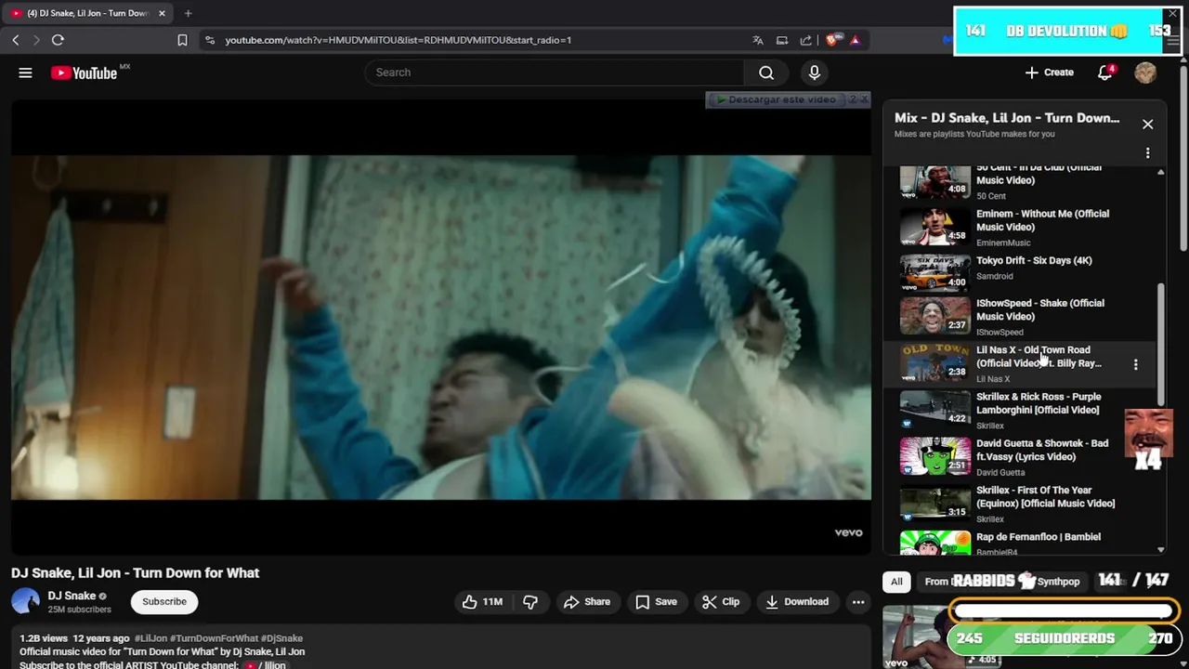Open the video more actions ellipsis
Screen dimensions: 1189x669
[x=858, y=602]
